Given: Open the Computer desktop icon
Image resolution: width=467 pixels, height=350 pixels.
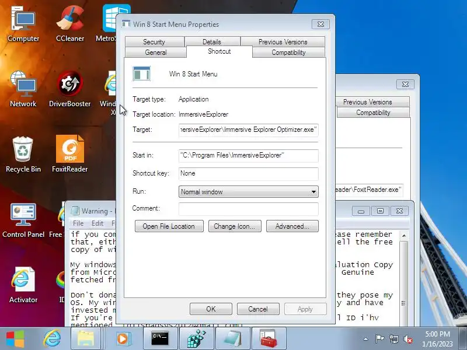Looking at the screenshot, I should click(23, 25).
